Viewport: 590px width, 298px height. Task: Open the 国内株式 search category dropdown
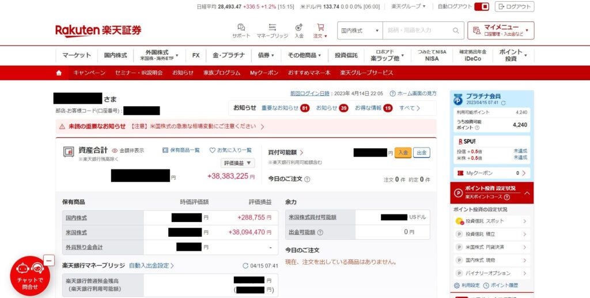point(360,31)
